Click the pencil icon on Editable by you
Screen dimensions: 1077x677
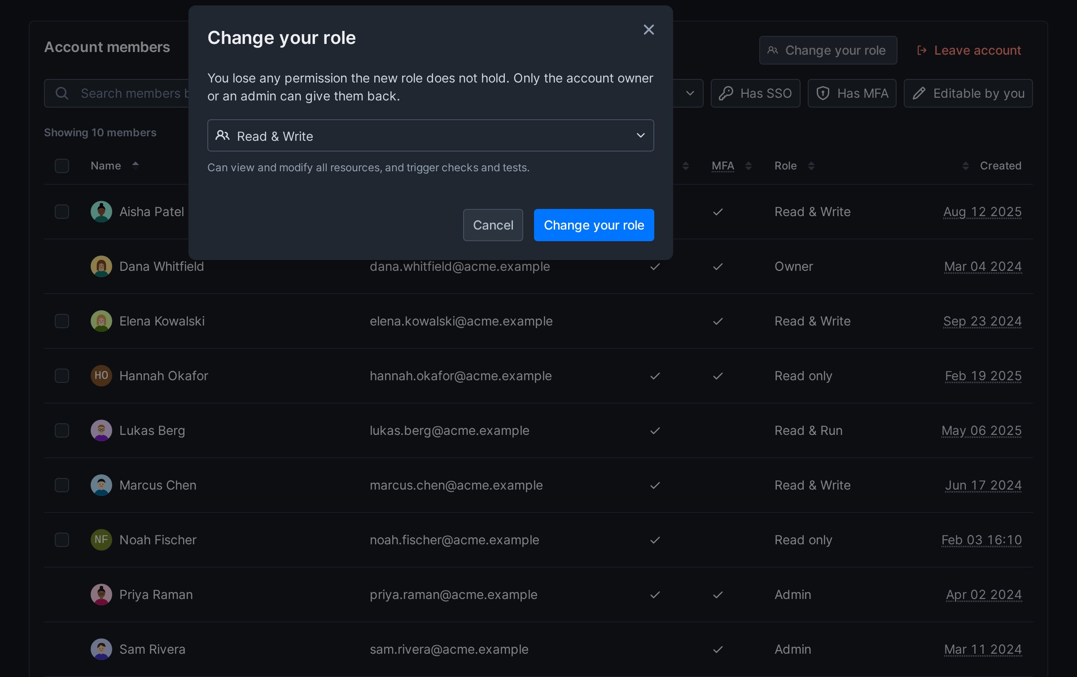click(919, 93)
